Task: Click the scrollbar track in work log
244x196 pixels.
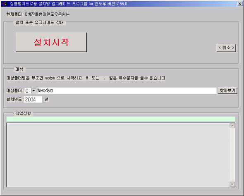Action: click(x=232, y=155)
